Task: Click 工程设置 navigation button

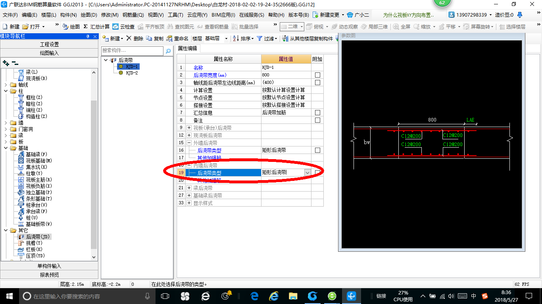Action: click(49, 44)
